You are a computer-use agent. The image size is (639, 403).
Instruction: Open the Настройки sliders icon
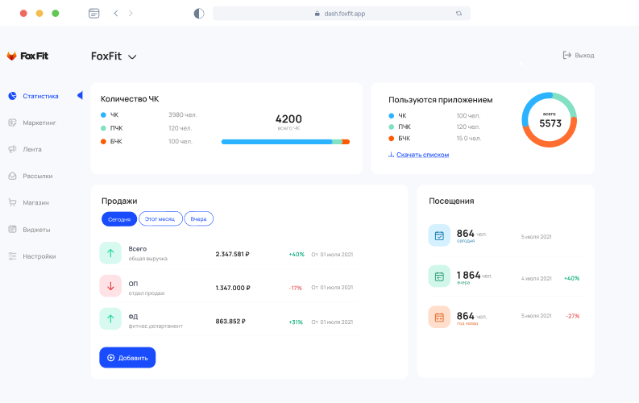click(x=13, y=256)
